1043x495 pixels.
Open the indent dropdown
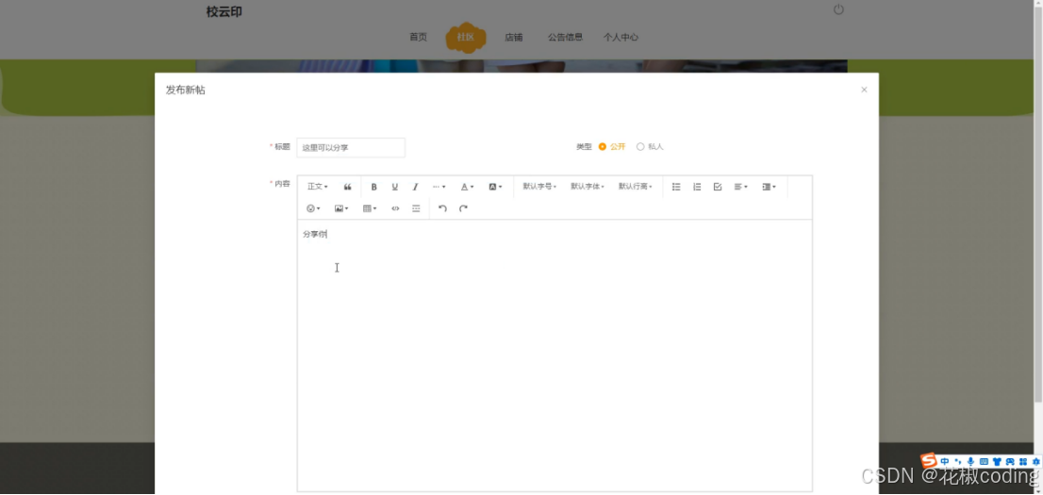[769, 187]
